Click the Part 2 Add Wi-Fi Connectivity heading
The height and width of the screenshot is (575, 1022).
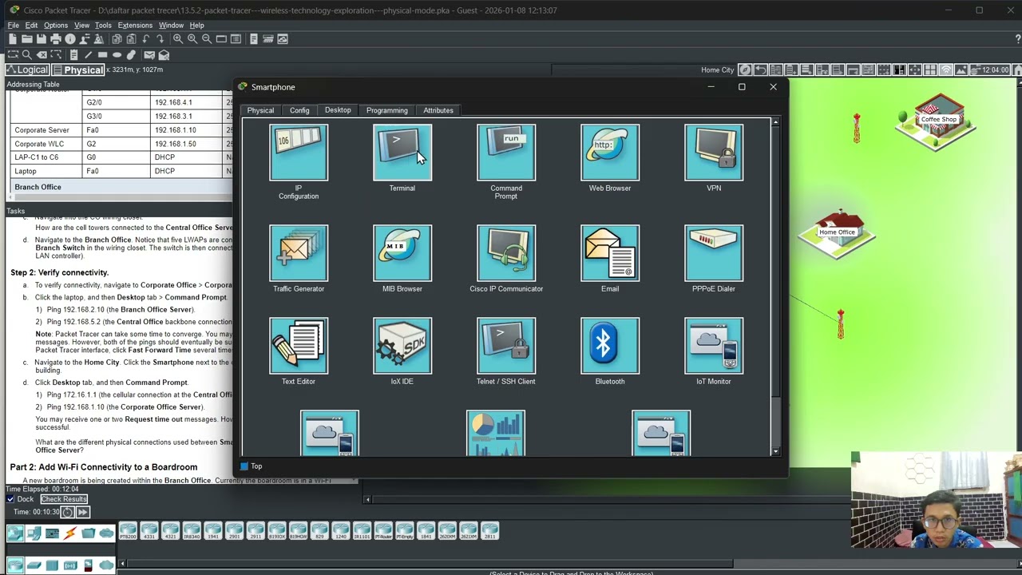(x=104, y=467)
